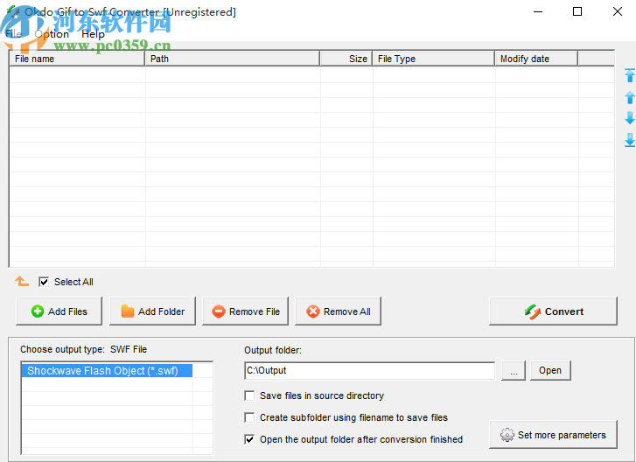This screenshot has width=636, height=462.
Task: Enable Create subfolder using filename option
Action: click(x=249, y=417)
